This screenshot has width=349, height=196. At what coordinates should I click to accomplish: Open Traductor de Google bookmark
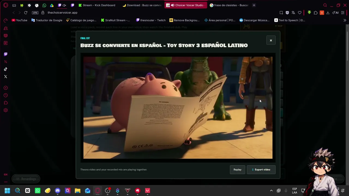tap(47, 20)
